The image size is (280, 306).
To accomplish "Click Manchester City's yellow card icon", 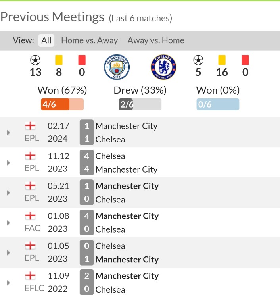I will point(59,60).
